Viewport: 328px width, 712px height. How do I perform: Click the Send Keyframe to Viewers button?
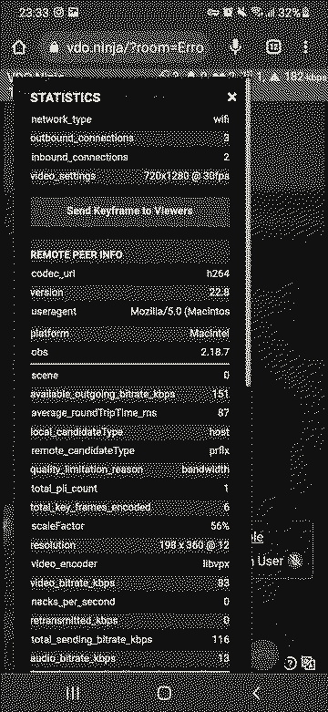coord(129,212)
